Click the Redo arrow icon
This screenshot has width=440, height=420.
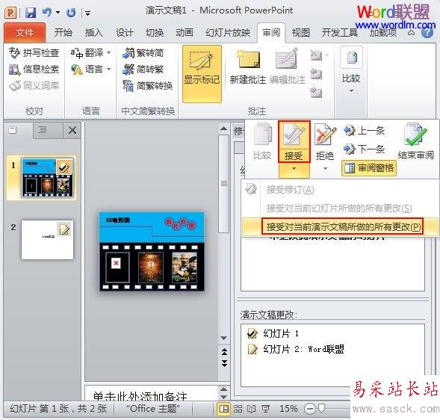(71, 13)
